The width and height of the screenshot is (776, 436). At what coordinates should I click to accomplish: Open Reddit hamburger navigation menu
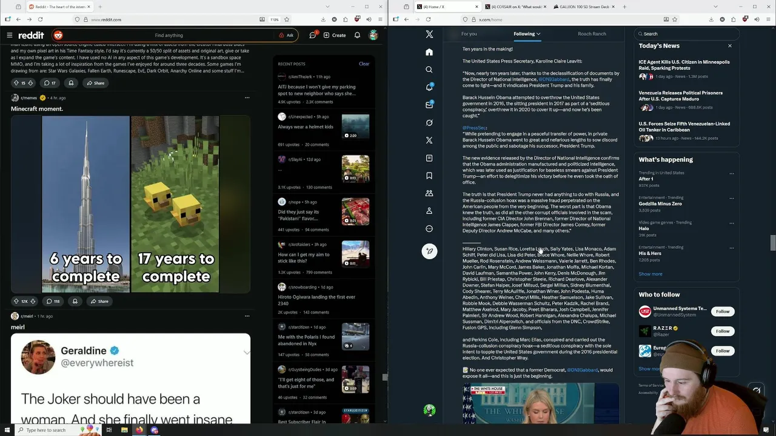(10, 35)
